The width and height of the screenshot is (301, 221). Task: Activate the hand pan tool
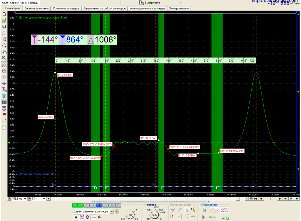click(x=4, y=52)
